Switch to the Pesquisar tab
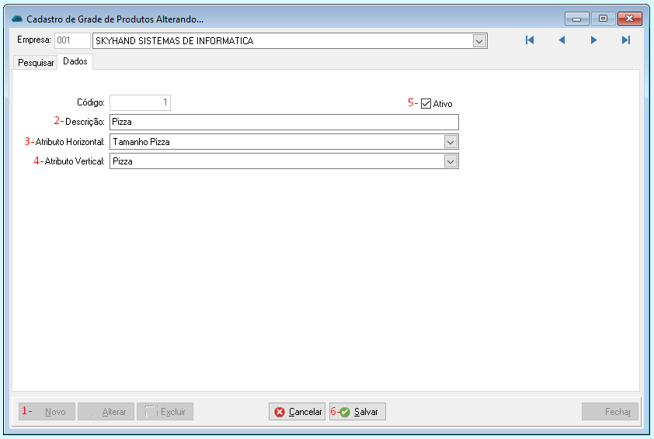The width and height of the screenshot is (654, 439). [36, 63]
